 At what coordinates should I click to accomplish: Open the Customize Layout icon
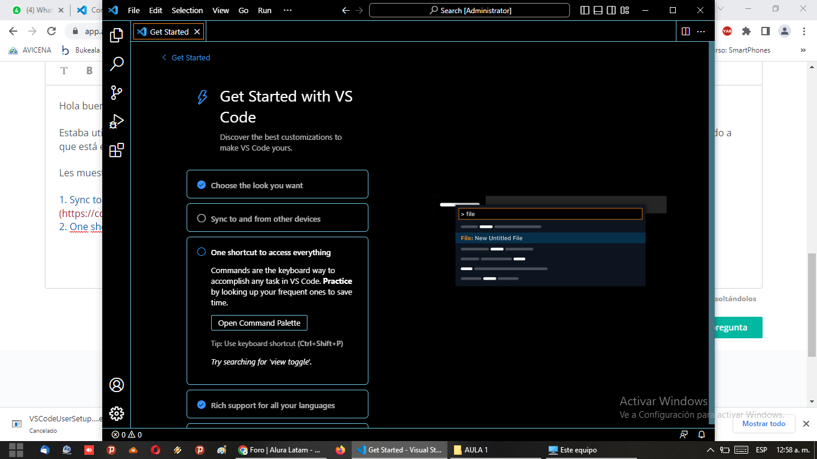click(x=624, y=10)
